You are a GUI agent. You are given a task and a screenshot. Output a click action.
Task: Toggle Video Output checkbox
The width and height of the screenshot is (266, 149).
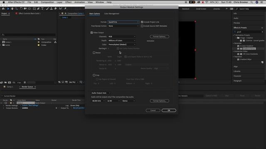[91, 33]
